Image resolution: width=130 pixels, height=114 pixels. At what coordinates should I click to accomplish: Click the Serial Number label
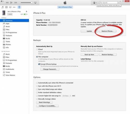pos(42,25)
